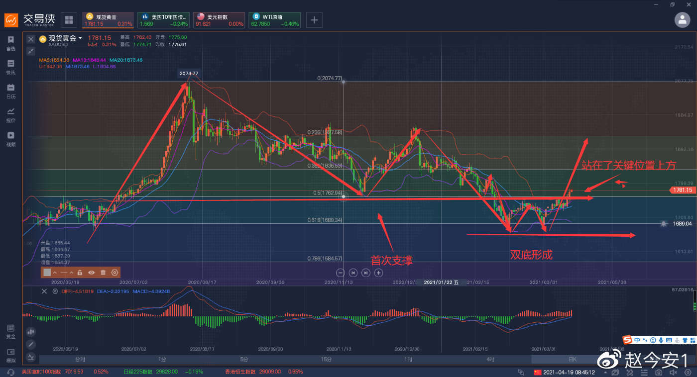The width and height of the screenshot is (697, 377).
Task: Select the 分时 timeframe
Action: [x=80, y=359]
